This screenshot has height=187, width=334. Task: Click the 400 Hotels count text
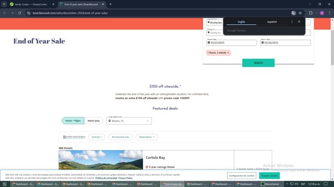tap(66, 148)
